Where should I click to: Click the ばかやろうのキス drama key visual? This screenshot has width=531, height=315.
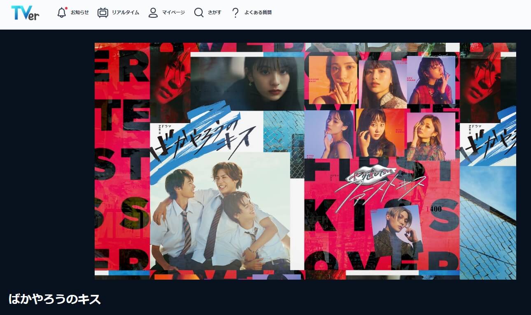pyautogui.click(x=305, y=161)
